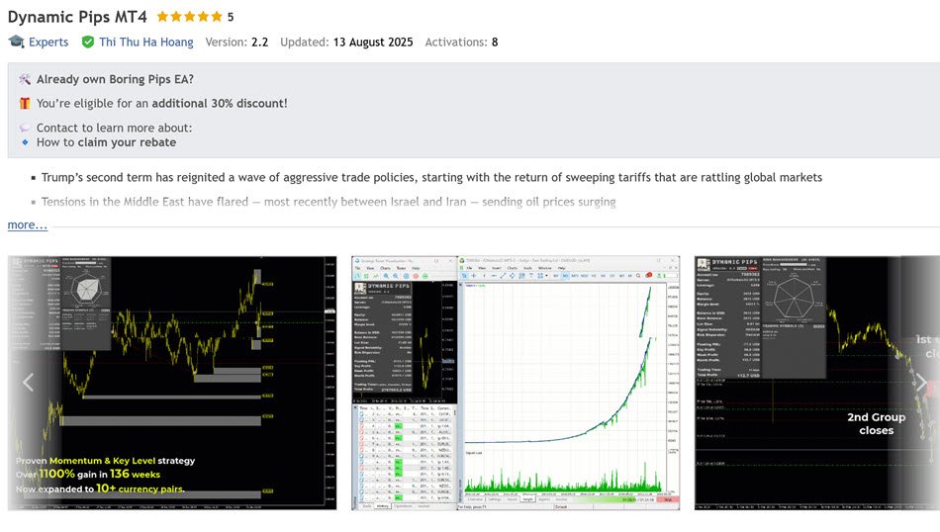Open author Thi Thu Ha Hoang profile
The height and width of the screenshot is (532, 940).
point(146,42)
